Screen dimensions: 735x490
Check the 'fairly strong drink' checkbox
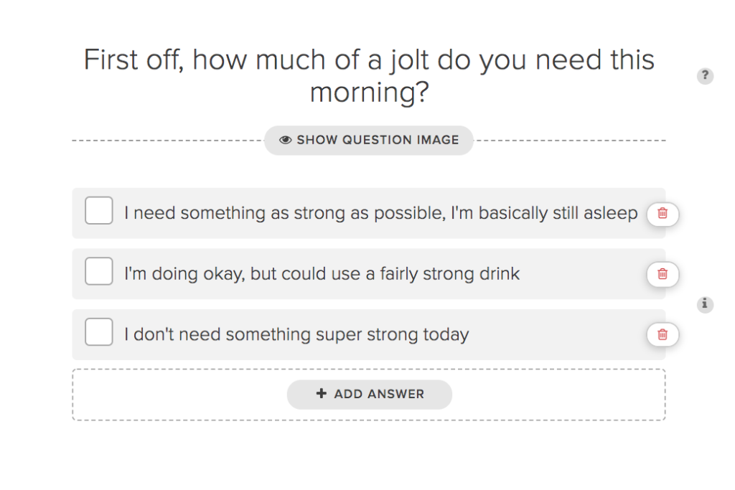[99, 270]
